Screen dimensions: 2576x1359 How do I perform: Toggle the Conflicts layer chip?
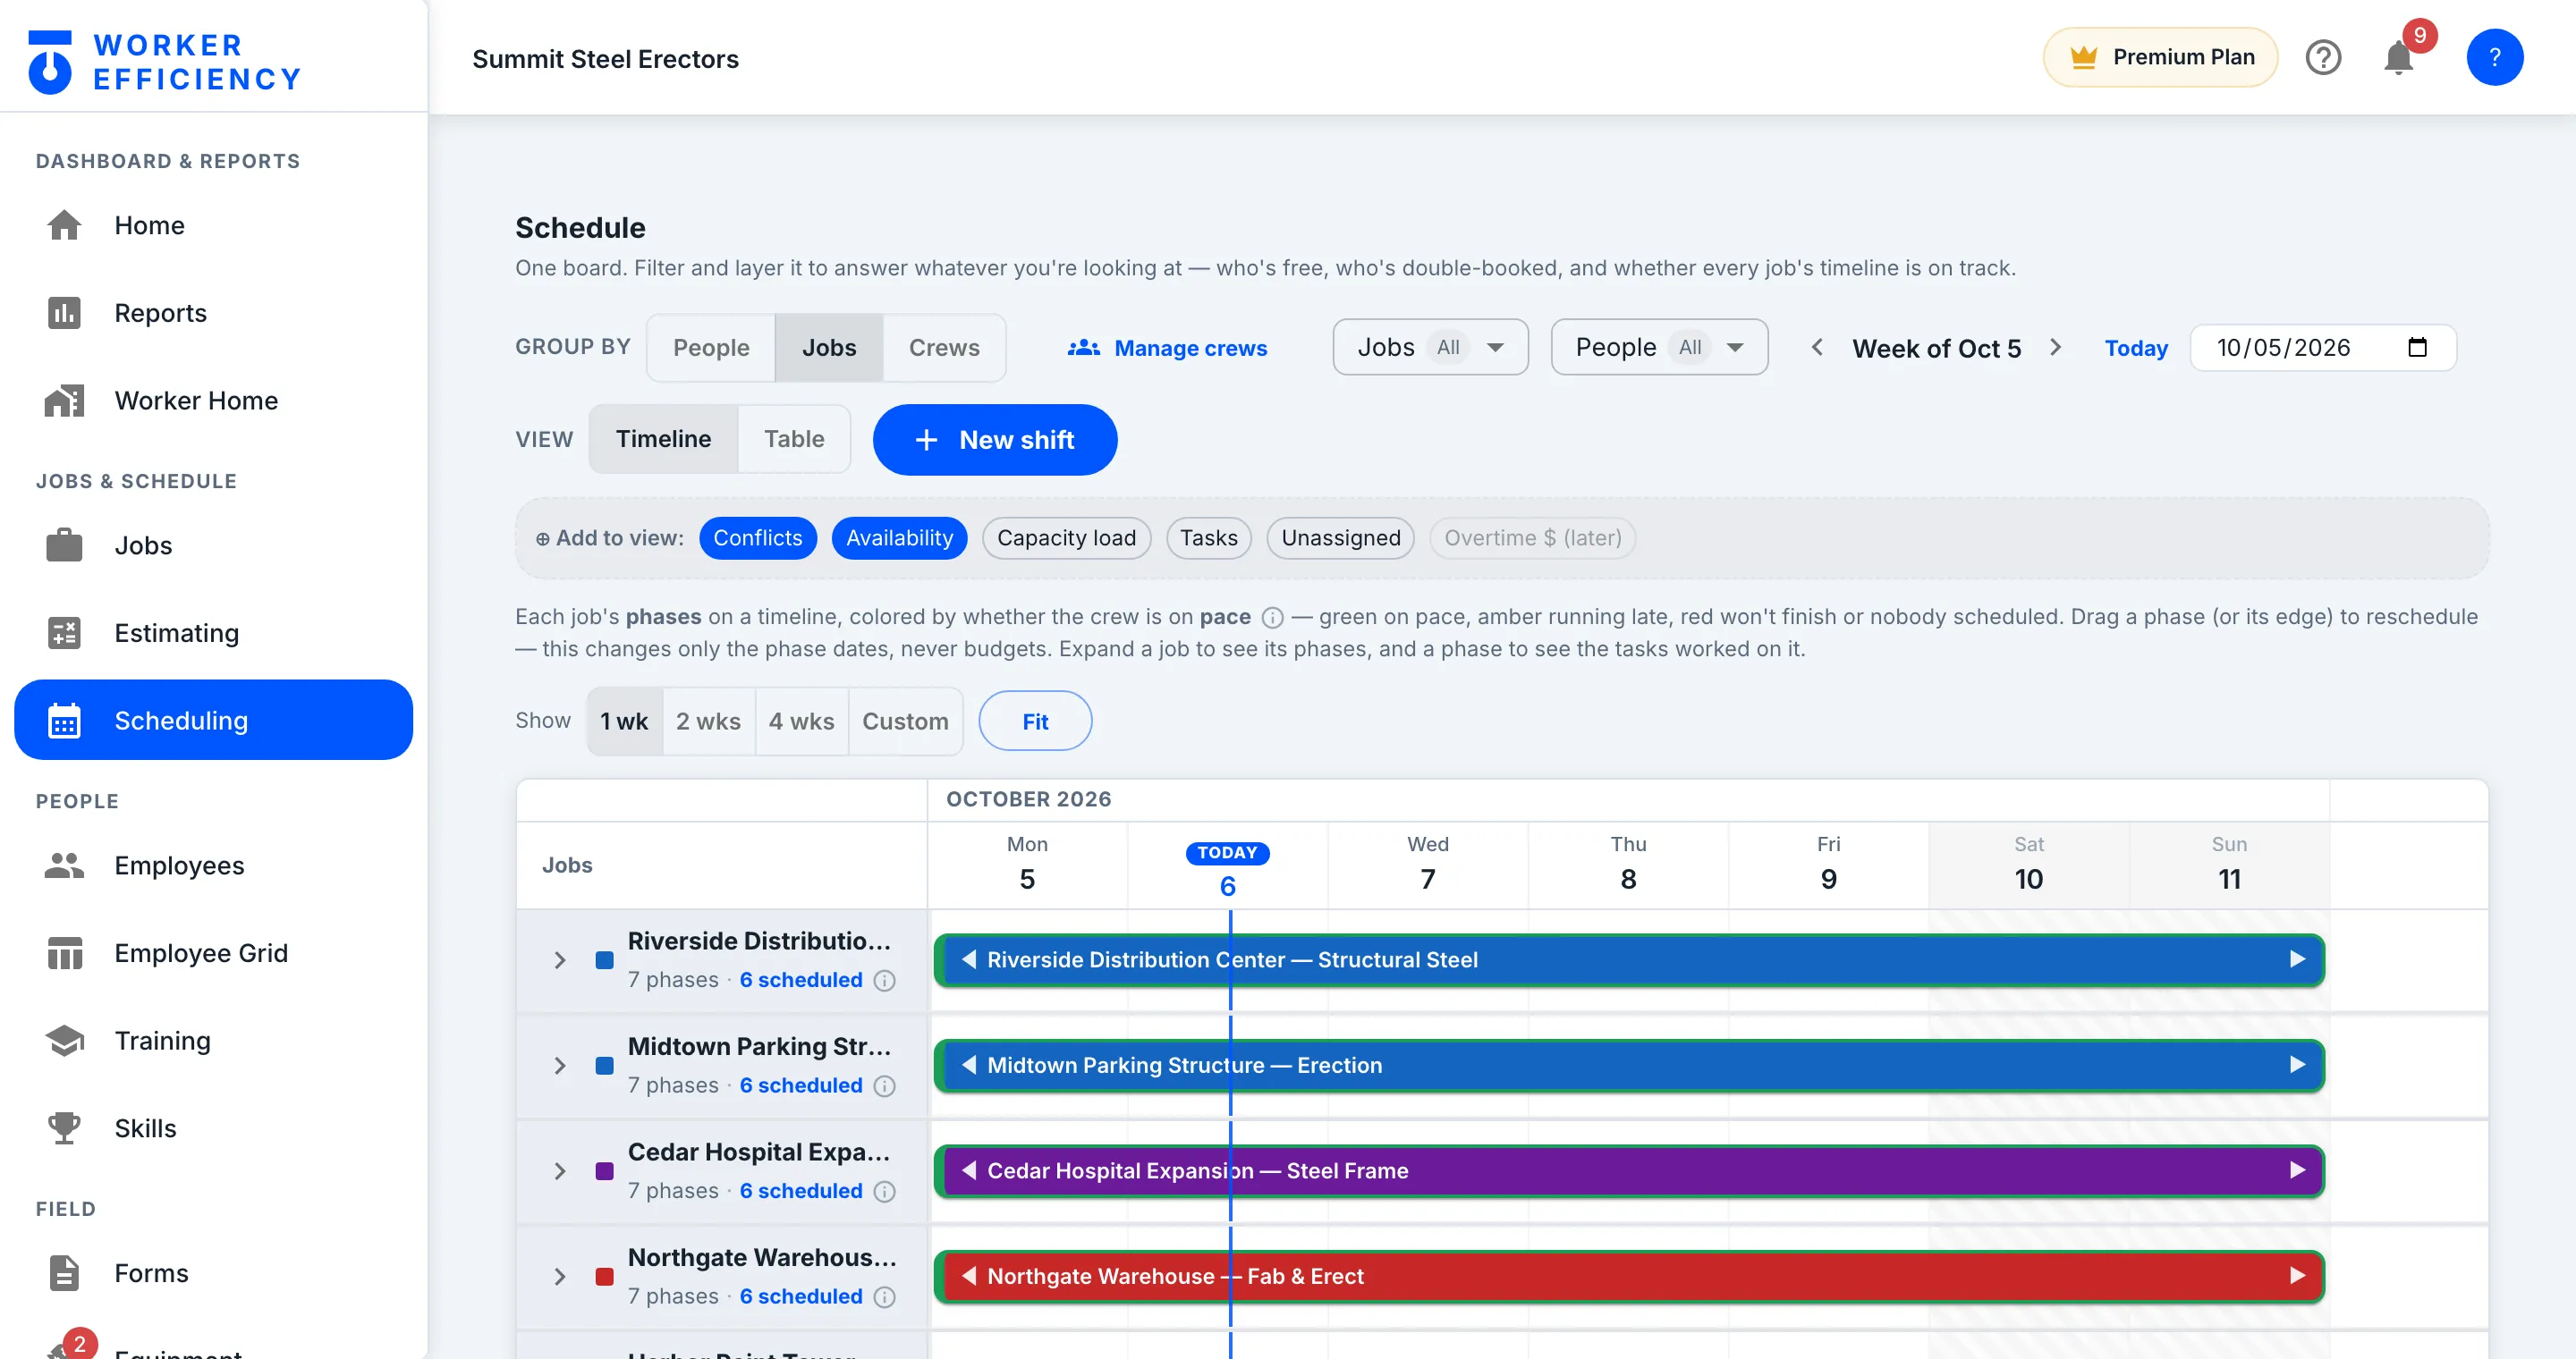coord(757,537)
